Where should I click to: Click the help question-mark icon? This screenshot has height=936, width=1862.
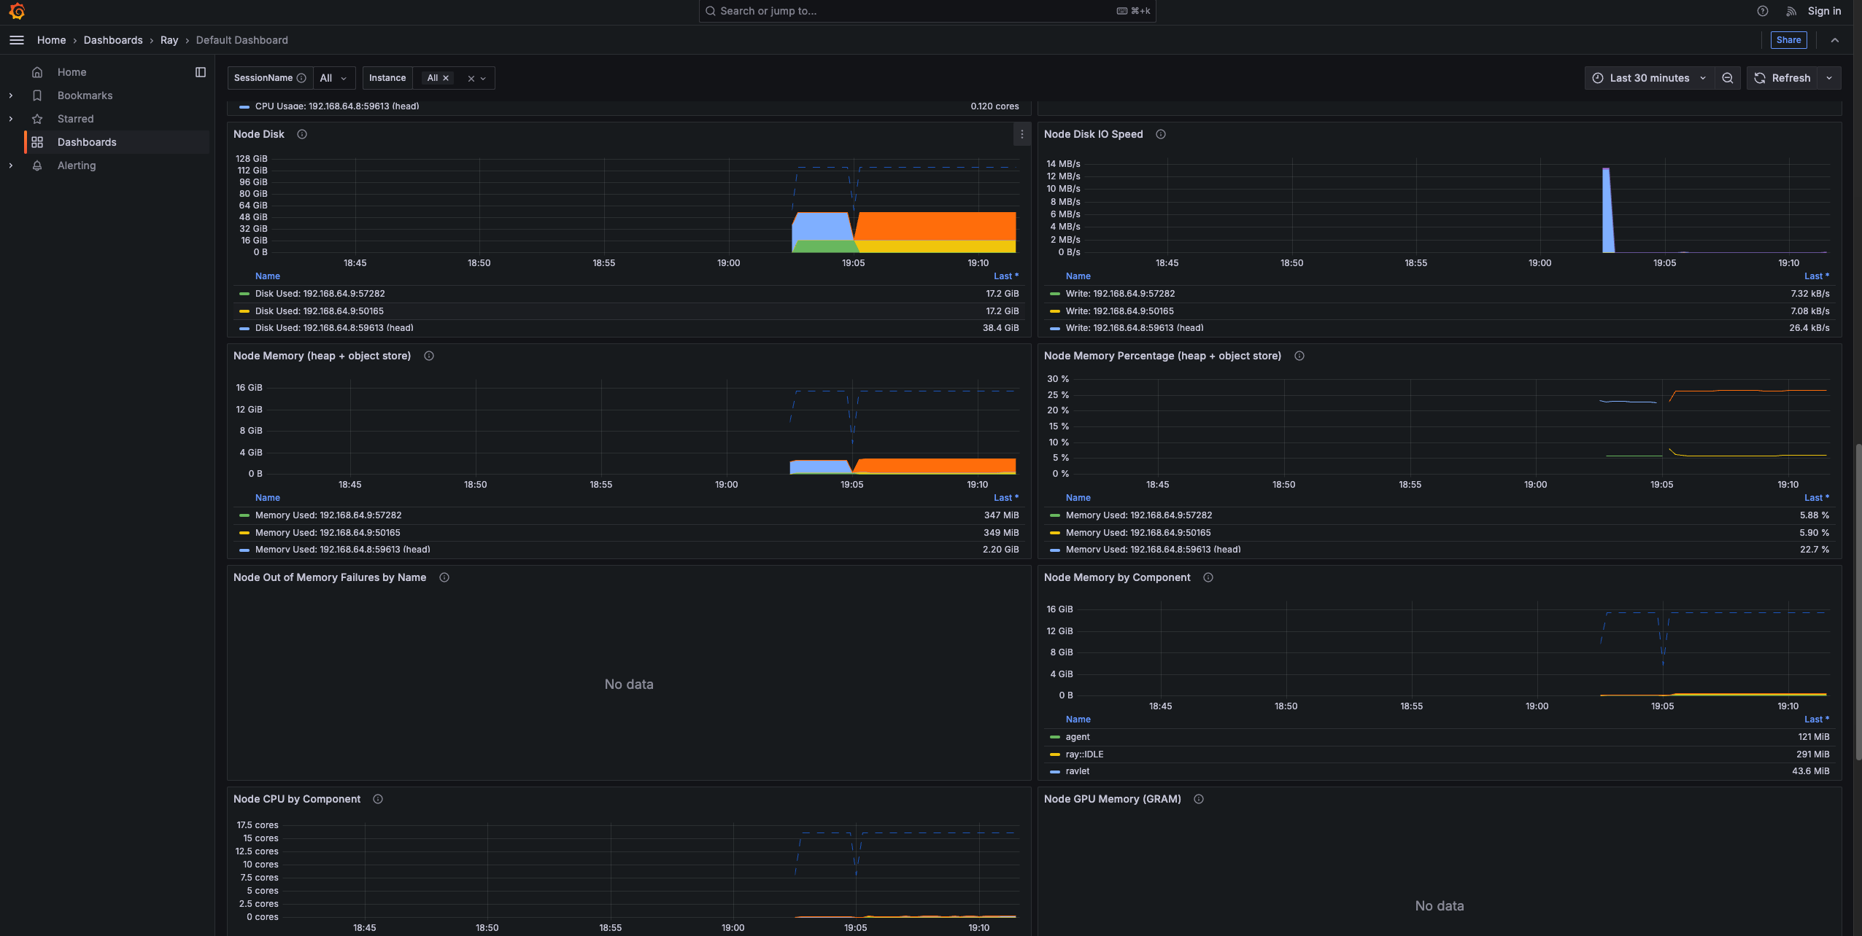(1762, 11)
